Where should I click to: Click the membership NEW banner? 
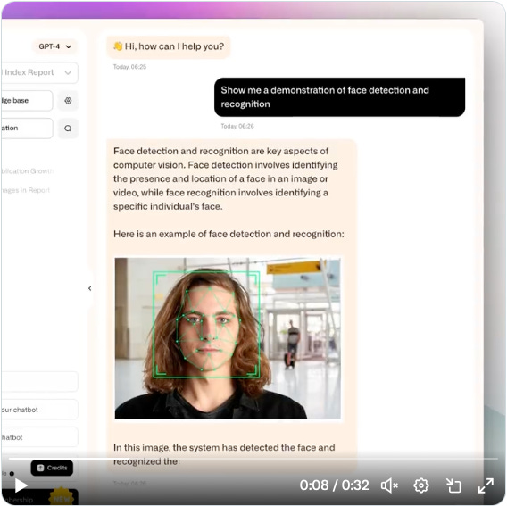(x=39, y=497)
